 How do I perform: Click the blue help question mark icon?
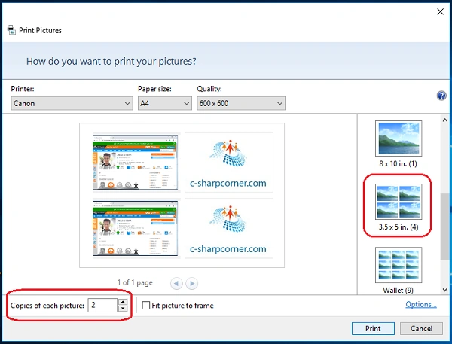coord(441,96)
